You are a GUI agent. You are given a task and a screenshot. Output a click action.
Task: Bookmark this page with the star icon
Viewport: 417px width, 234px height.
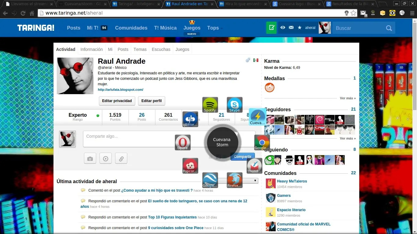[353, 13]
